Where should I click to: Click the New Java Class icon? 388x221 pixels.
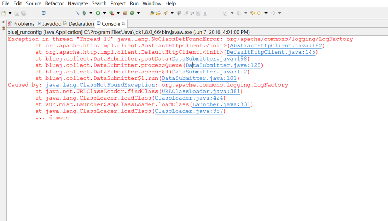point(132,13)
